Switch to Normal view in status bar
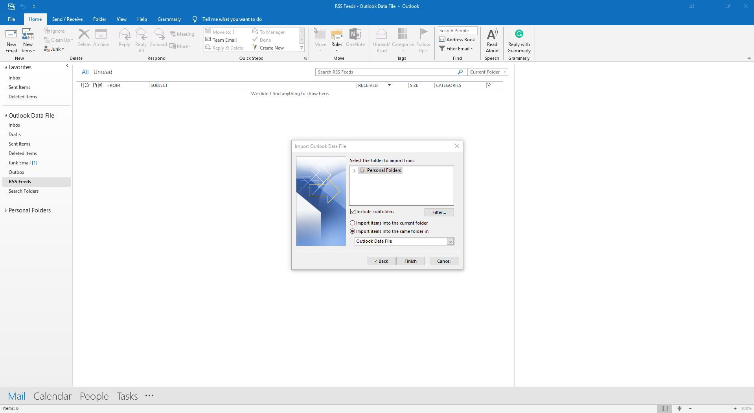 (x=664, y=408)
